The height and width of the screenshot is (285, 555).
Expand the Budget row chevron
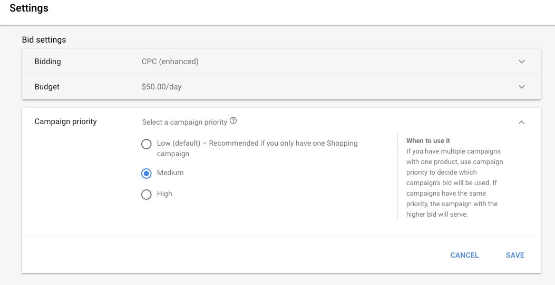pos(521,87)
